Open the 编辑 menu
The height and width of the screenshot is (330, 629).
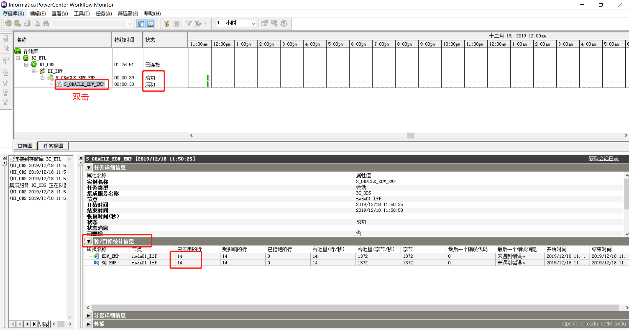pos(38,13)
